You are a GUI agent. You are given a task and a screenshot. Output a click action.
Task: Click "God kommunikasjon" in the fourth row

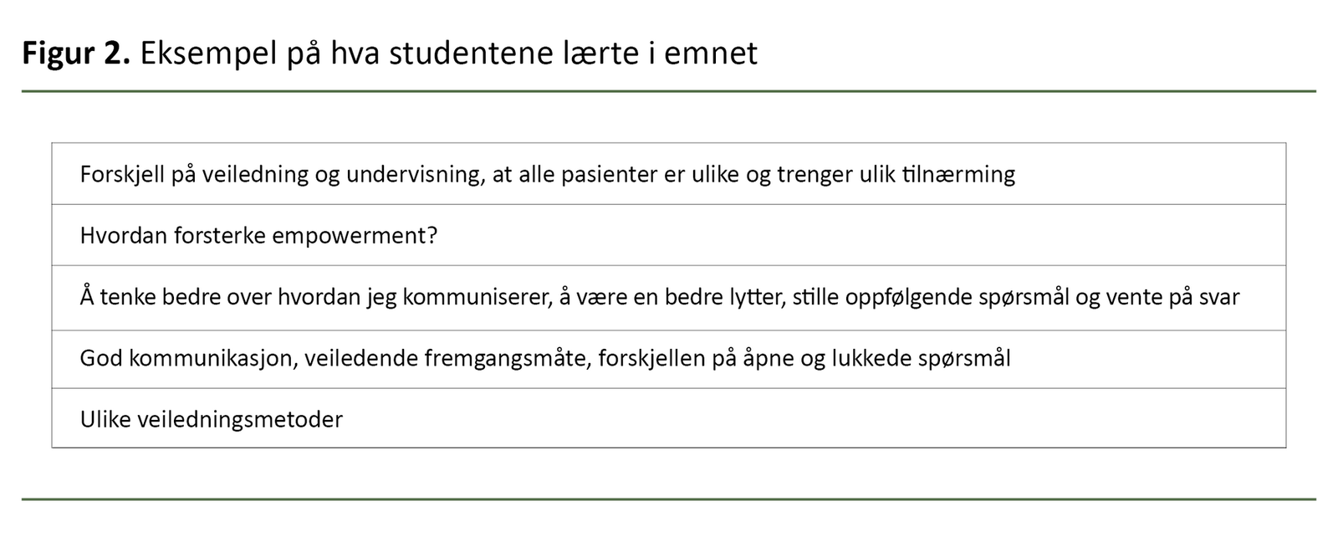(x=186, y=359)
